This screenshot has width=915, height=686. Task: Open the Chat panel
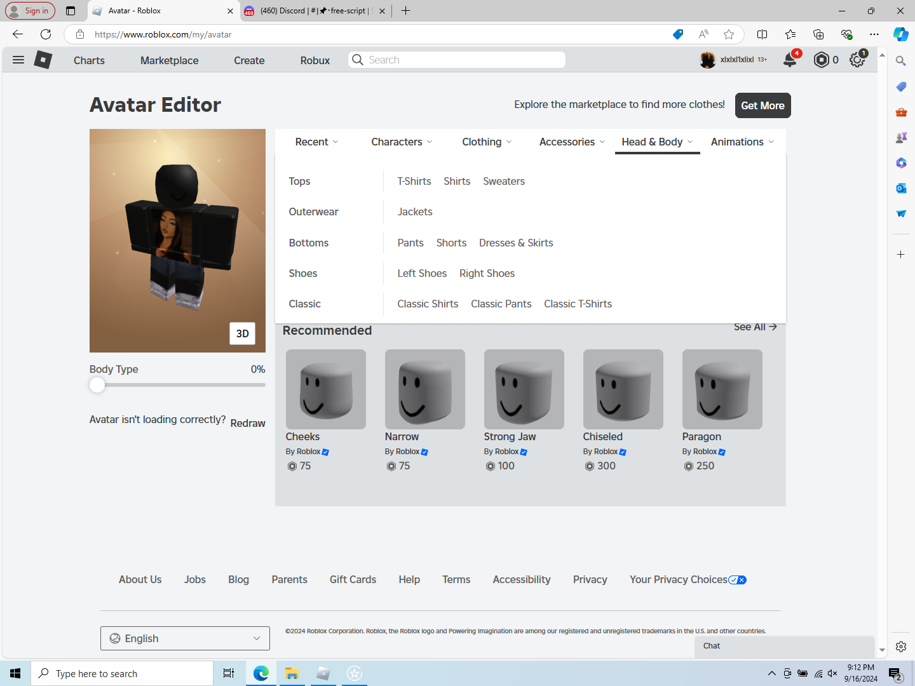(785, 646)
